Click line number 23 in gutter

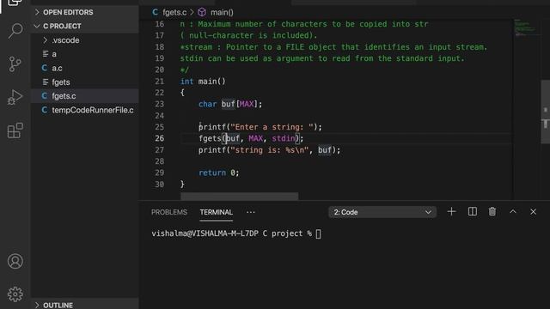click(159, 104)
